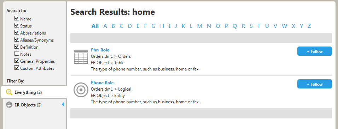338x129 pixels.
Task: Toggle the General Properties checkbox
Action: (17, 61)
